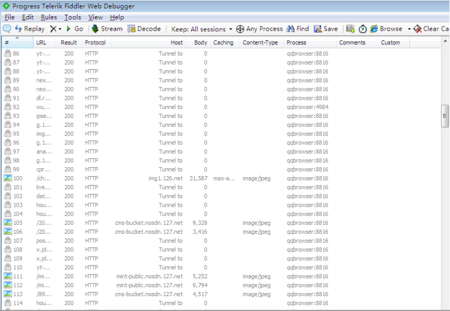Clear the cache using Clear Cache

pos(432,29)
